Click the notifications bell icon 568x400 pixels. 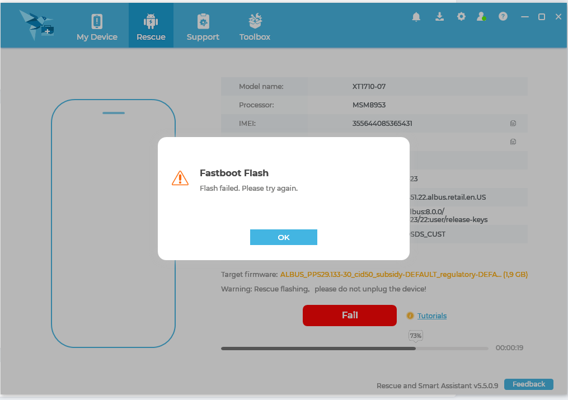coord(416,17)
